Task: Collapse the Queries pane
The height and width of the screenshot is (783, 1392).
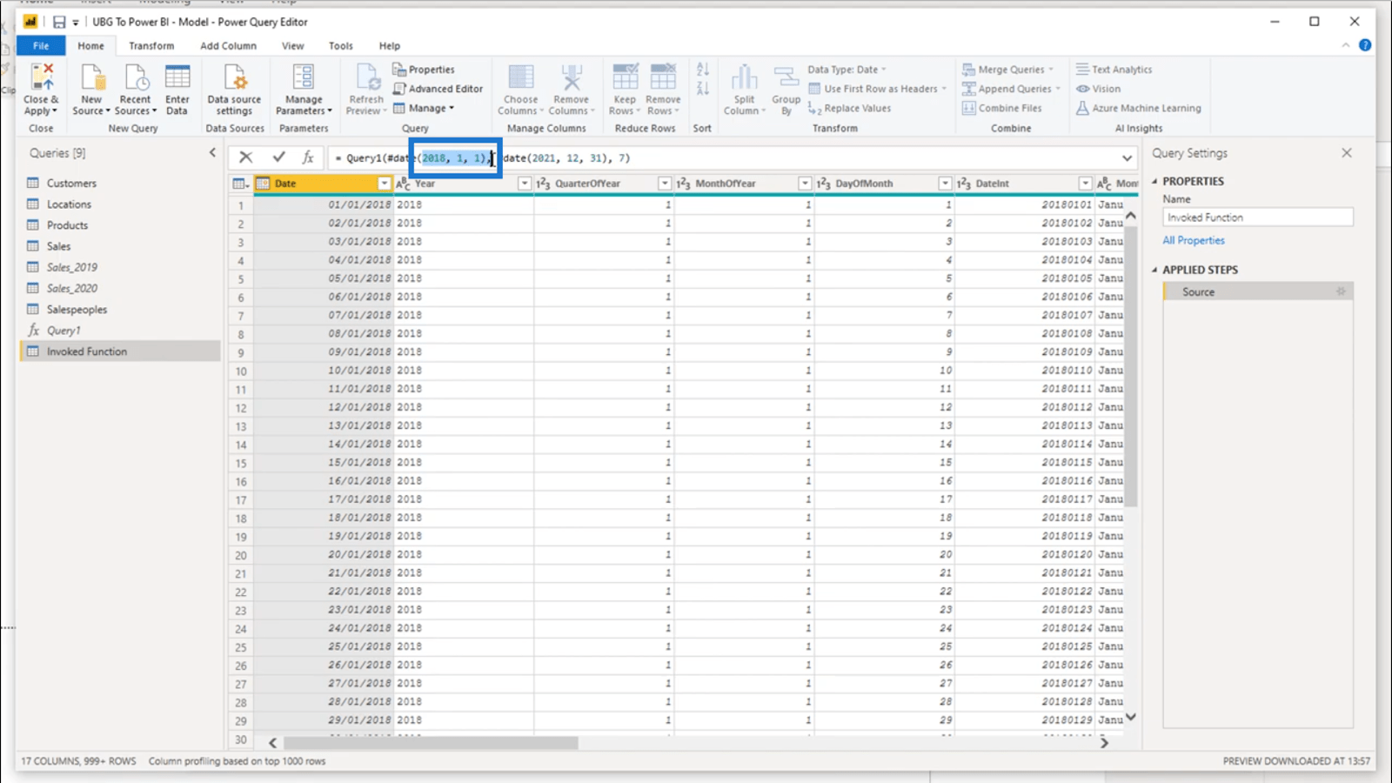Action: [212, 153]
